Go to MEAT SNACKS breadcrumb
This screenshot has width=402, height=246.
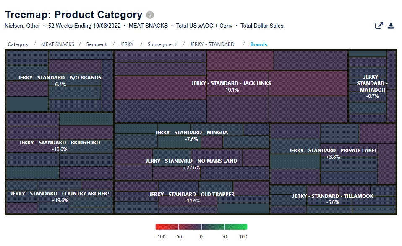pyautogui.click(x=57, y=44)
